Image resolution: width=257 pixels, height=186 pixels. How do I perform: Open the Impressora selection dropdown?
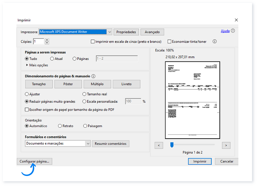tap(110, 32)
